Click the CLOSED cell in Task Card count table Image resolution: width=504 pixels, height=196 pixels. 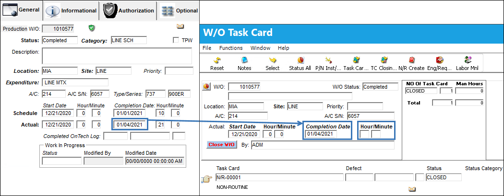click(x=421, y=91)
